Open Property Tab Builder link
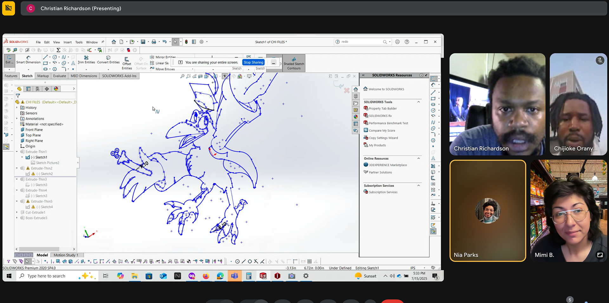This screenshot has height=303, width=609. (383, 109)
